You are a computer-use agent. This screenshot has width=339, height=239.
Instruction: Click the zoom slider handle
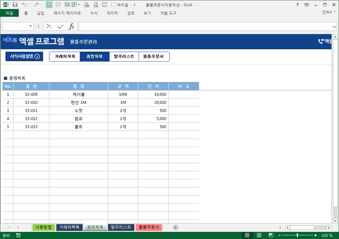(x=298, y=236)
